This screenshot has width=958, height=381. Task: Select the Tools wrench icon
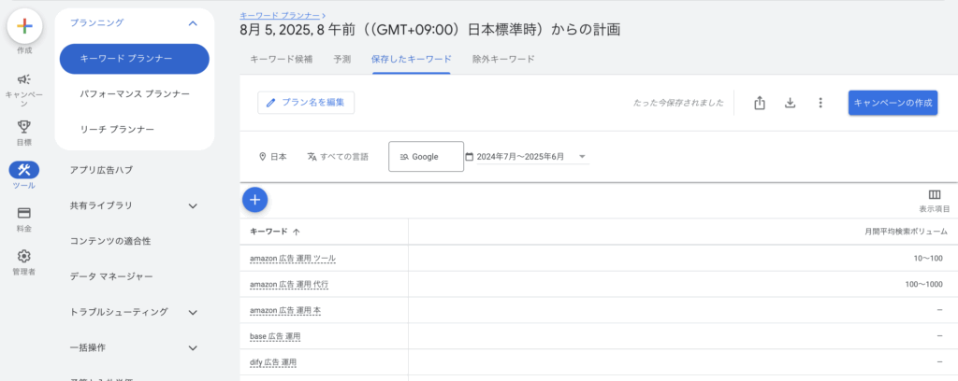(x=24, y=170)
